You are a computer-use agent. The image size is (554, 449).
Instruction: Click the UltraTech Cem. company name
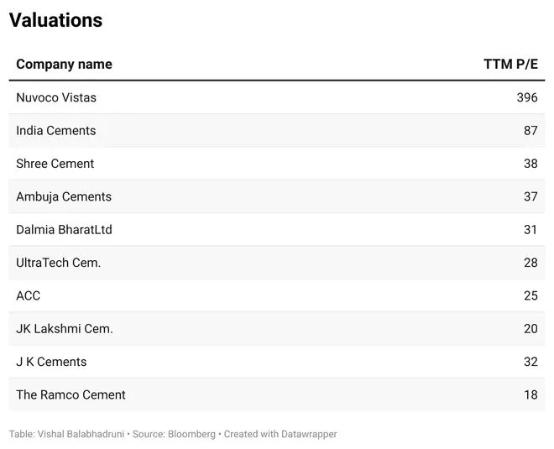(x=58, y=263)
